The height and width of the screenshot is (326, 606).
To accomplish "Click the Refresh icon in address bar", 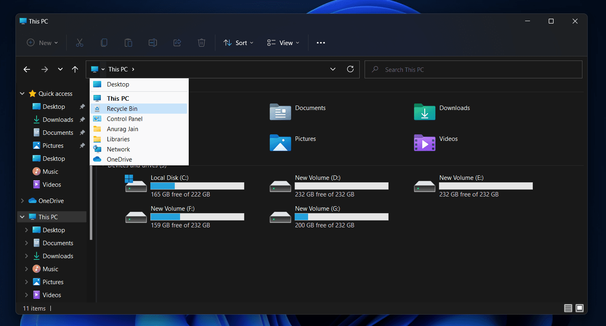I will click(x=350, y=69).
